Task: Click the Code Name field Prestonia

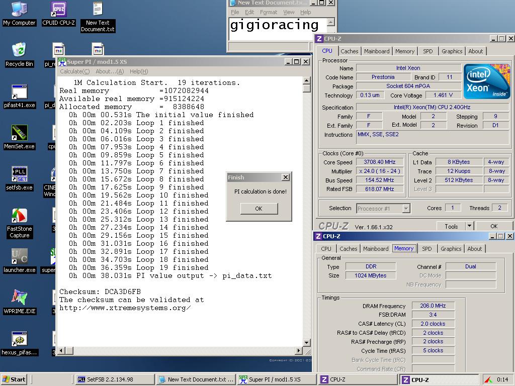Action: pyautogui.click(x=383, y=77)
